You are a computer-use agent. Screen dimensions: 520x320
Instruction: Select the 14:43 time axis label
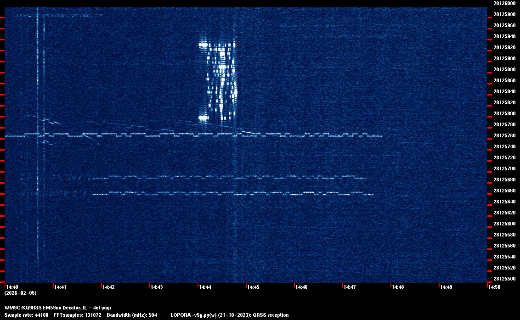(x=157, y=287)
